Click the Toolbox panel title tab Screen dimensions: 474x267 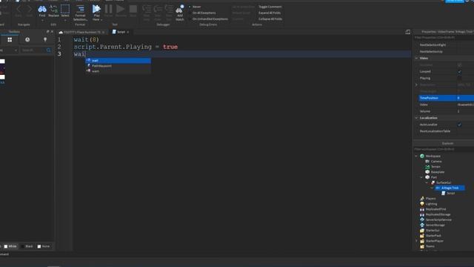[14, 31]
